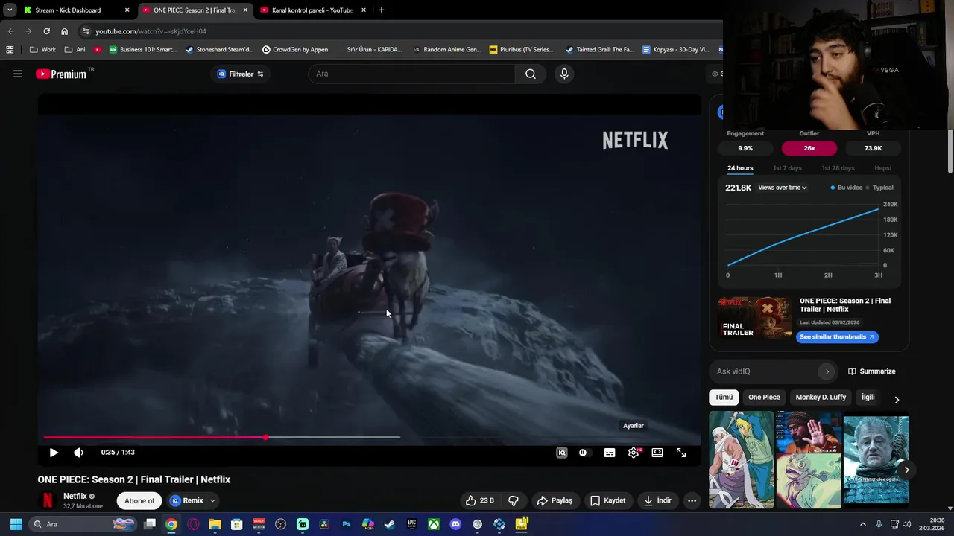Viewport: 954px width, 536px height.
Task: Download the video with İndir
Action: click(658, 500)
